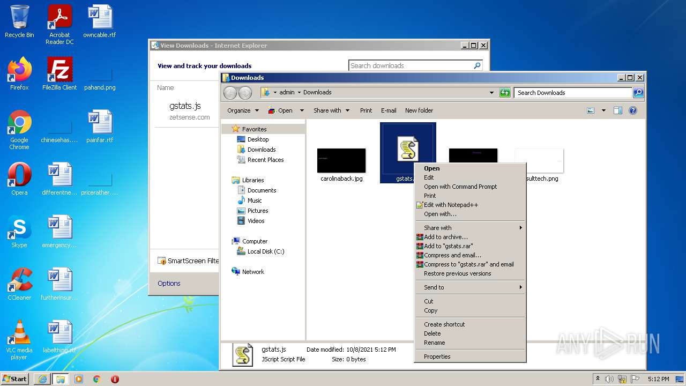Image resolution: width=686 pixels, height=386 pixels.
Task: Open Internet Explorer on the taskbar
Action: [42, 379]
